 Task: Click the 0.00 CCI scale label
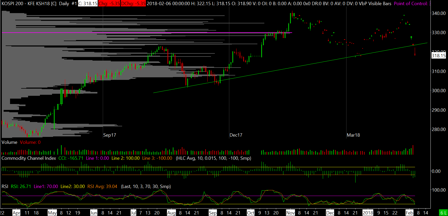pos(436,171)
